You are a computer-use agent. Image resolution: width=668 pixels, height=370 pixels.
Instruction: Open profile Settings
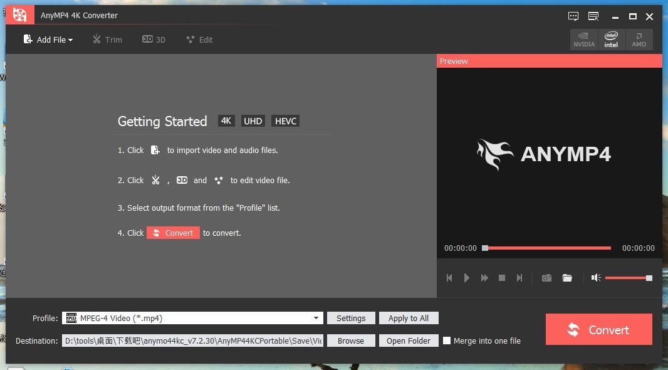click(x=351, y=318)
